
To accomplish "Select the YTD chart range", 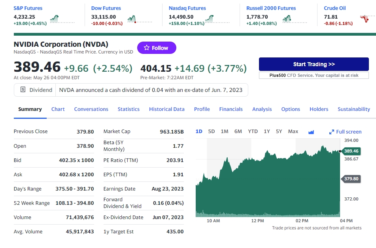I will [x=253, y=132].
